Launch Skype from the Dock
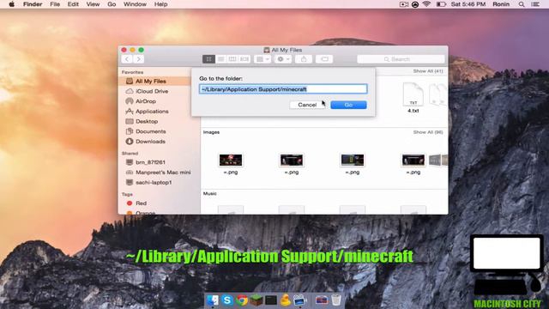 tap(227, 300)
